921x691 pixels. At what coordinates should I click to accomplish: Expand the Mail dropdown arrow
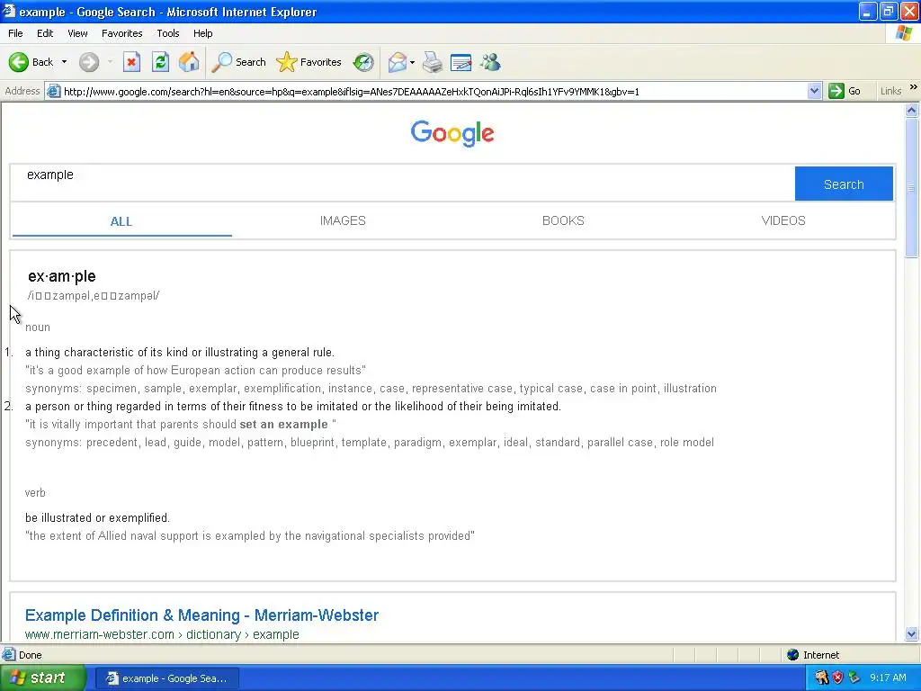pyautogui.click(x=412, y=62)
